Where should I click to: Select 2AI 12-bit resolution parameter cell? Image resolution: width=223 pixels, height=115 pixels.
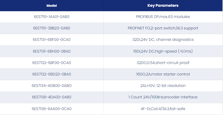(163, 86)
